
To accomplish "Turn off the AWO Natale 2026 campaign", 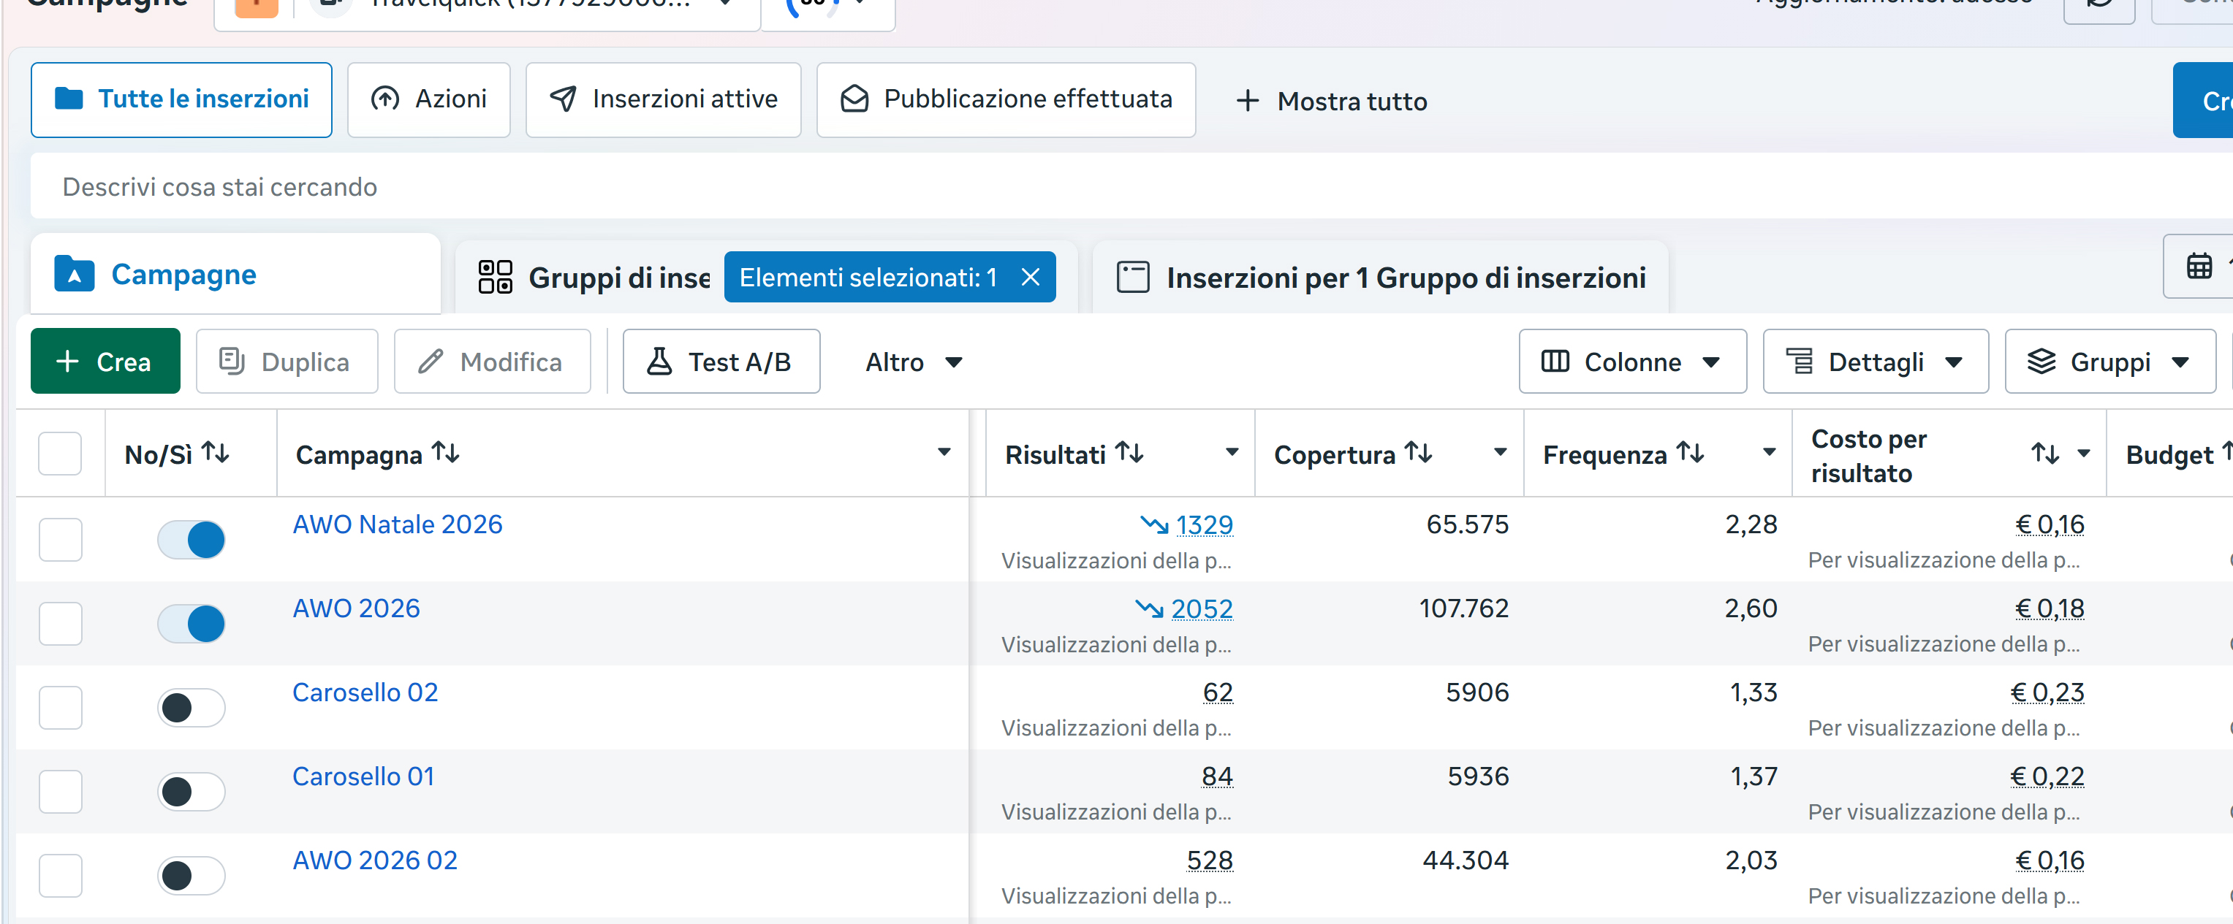I will (191, 540).
